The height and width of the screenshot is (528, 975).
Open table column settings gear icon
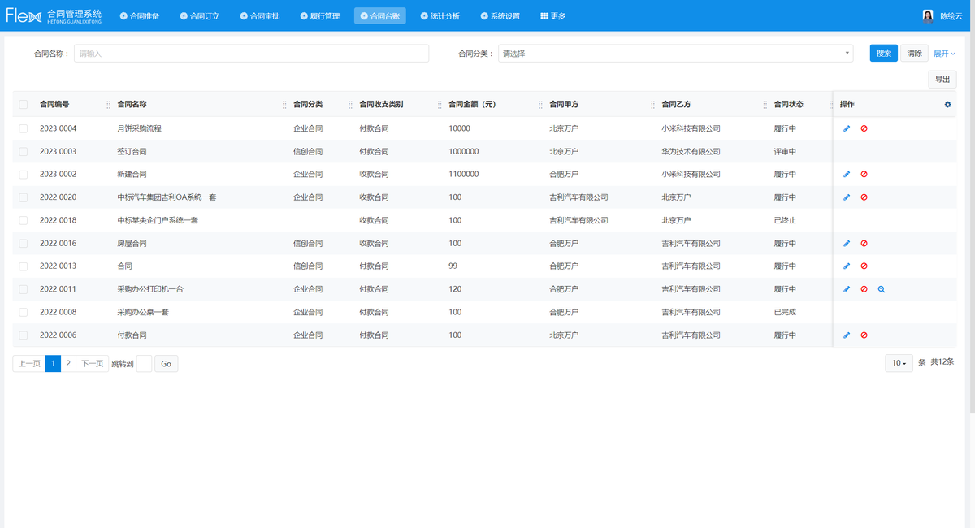pos(947,104)
